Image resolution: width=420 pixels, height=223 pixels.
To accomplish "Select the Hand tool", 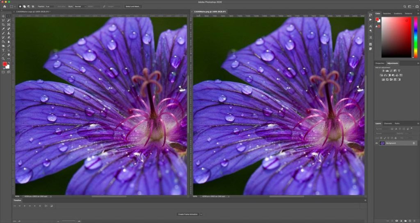I will (x=9, y=54).
